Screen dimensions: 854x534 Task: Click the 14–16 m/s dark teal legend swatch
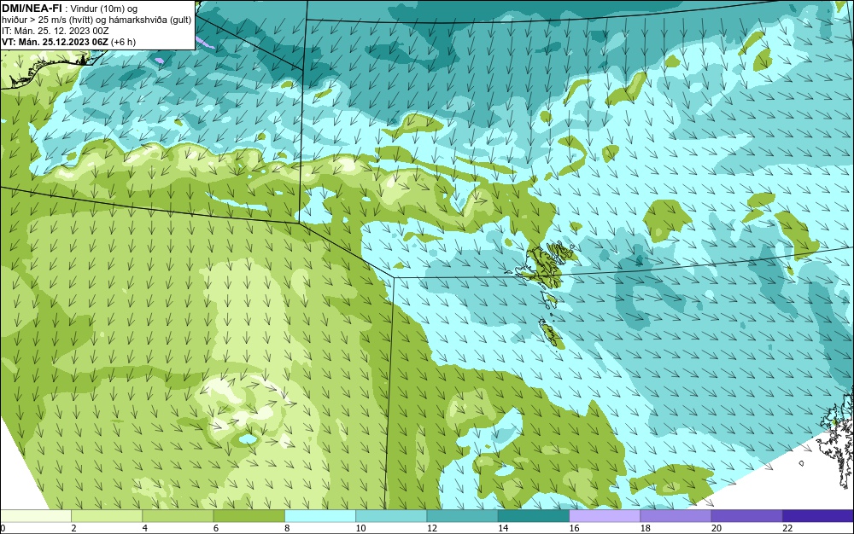pos(534,515)
